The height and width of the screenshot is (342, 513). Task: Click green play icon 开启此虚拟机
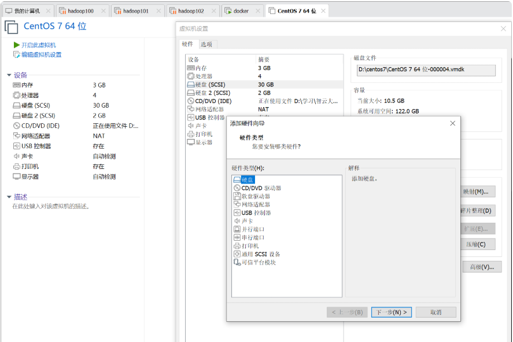(17, 45)
